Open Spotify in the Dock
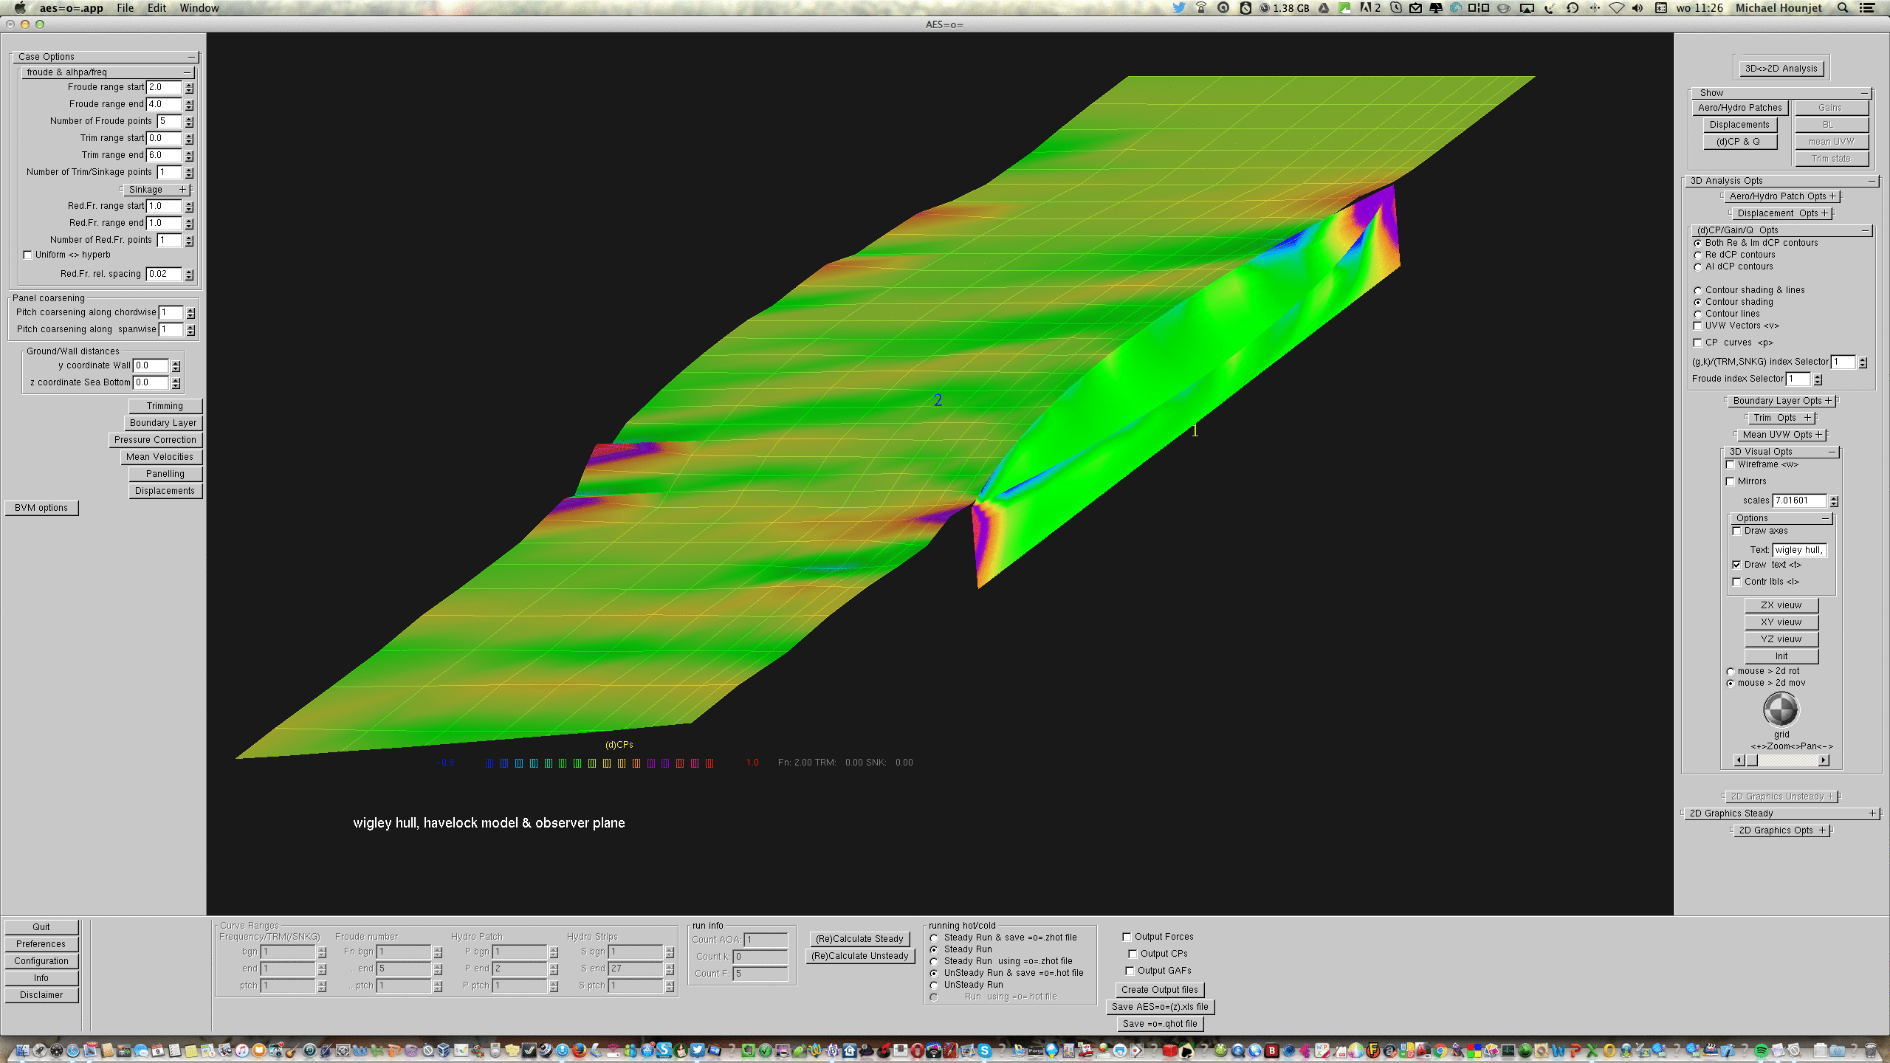 [1762, 1050]
